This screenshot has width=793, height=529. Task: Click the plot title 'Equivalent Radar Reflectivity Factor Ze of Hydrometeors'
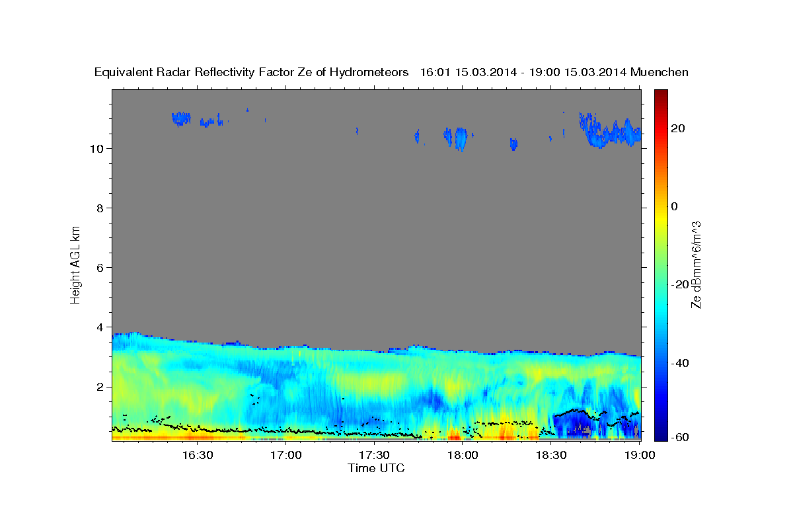click(x=251, y=72)
